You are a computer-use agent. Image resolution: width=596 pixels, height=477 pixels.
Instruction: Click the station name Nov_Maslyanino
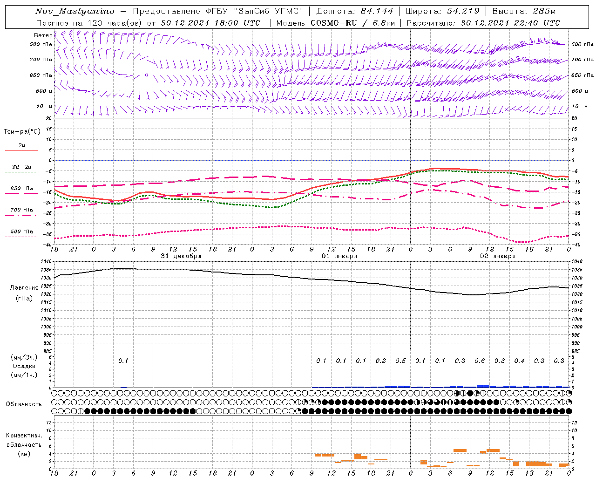(x=75, y=11)
